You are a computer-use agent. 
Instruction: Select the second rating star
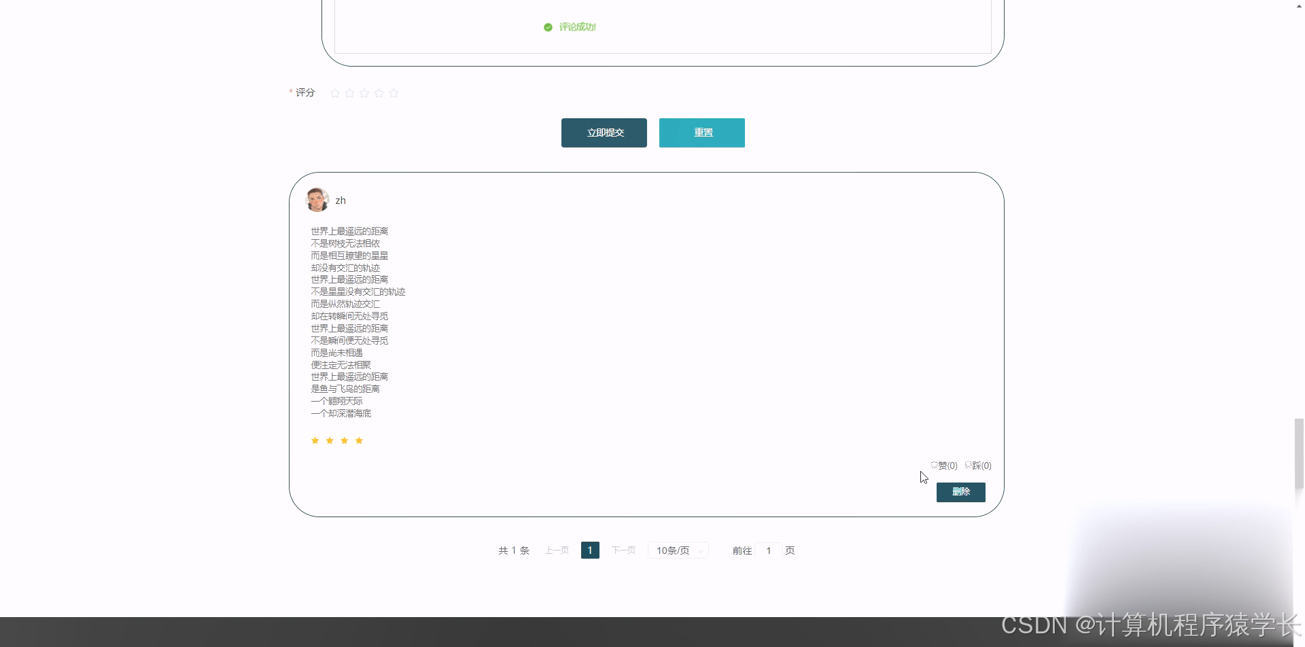[349, 93]
